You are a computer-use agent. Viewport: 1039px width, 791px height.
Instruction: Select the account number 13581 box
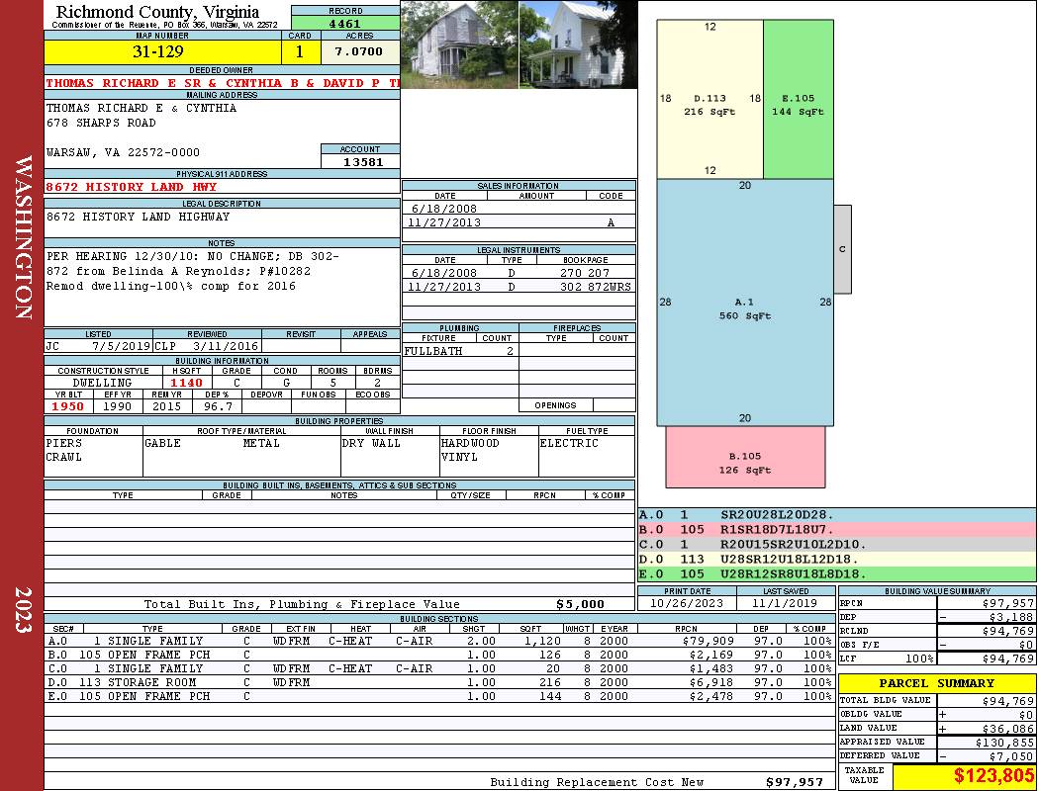pos(360,162)
